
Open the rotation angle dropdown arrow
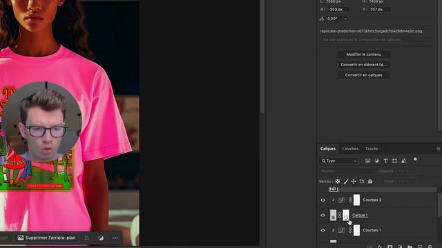[x=345, y=19]
